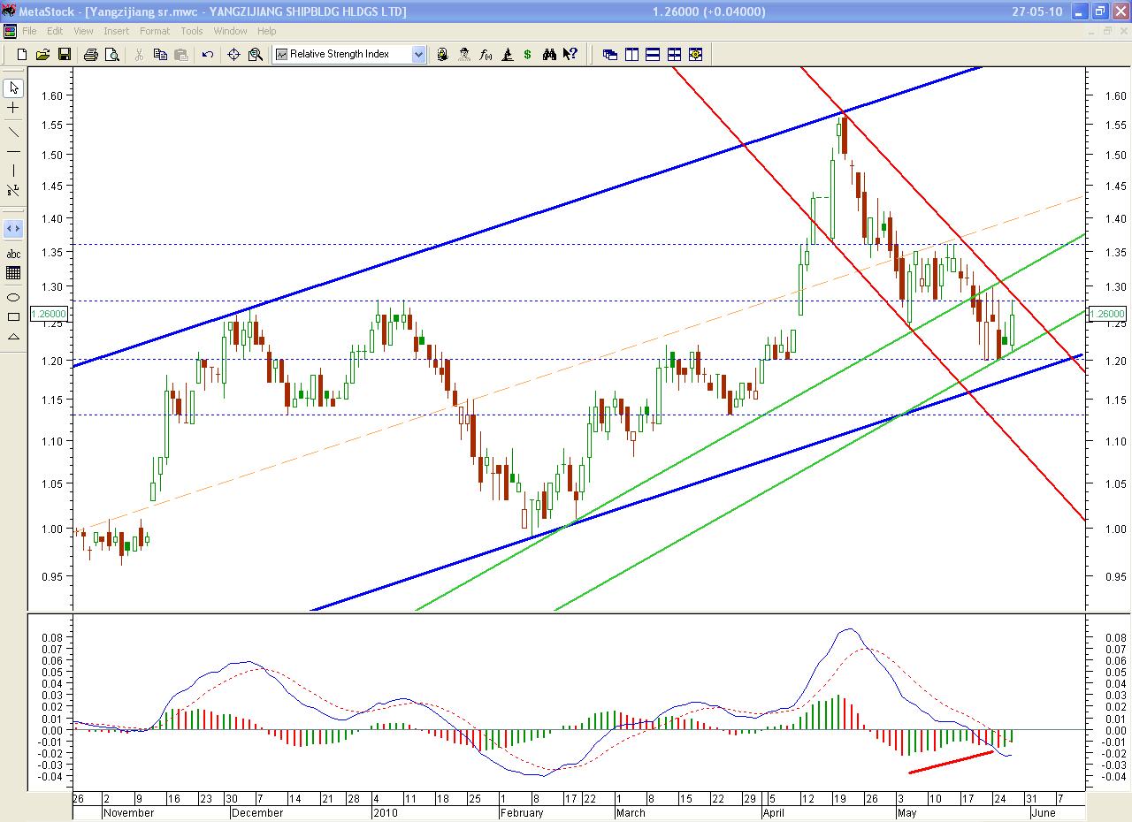The height and width of the screenshot is (822, 1132).
Task: Click the November label on date axis
Action: click(129, 812)
